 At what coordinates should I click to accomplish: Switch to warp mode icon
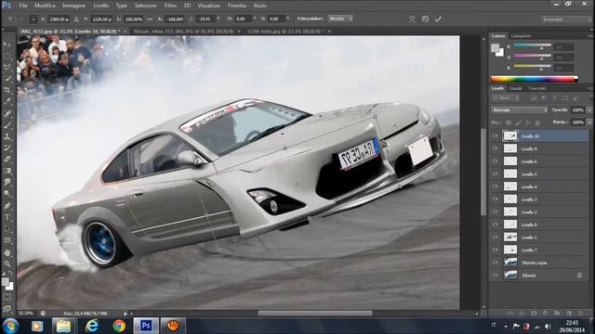[412, 19]
